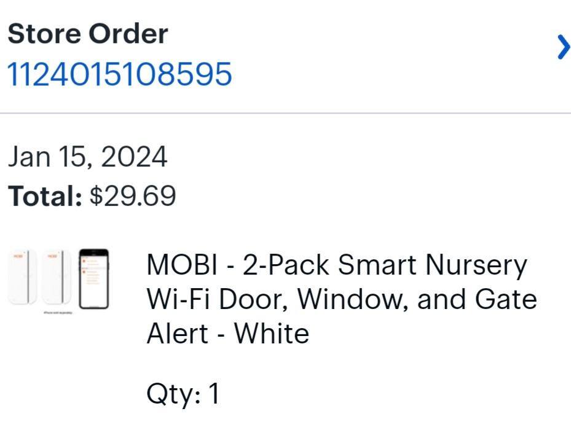
Task: Click the horizontal divider below order number
Action: pyautogui.click(x=285, y=113)
